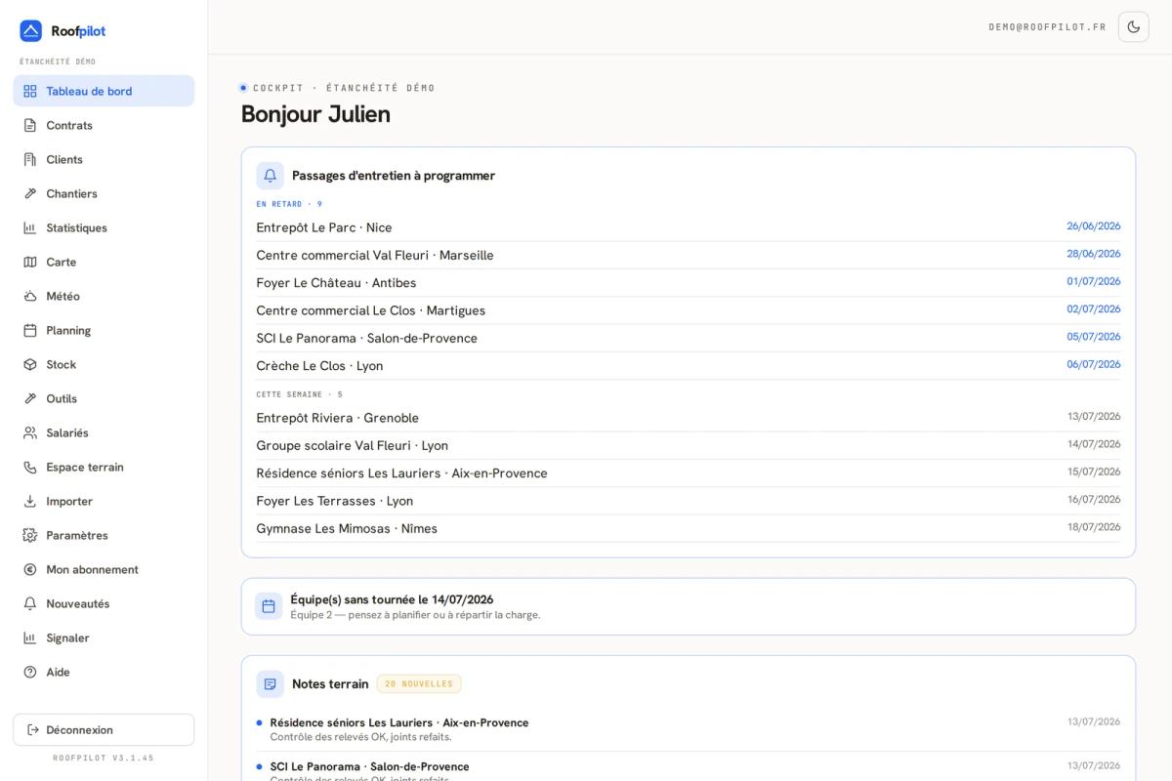Screen dimensions: 1172x781
Task: Open Centre commercial Val Fleuri · Marseille entry
Action: 689,255
